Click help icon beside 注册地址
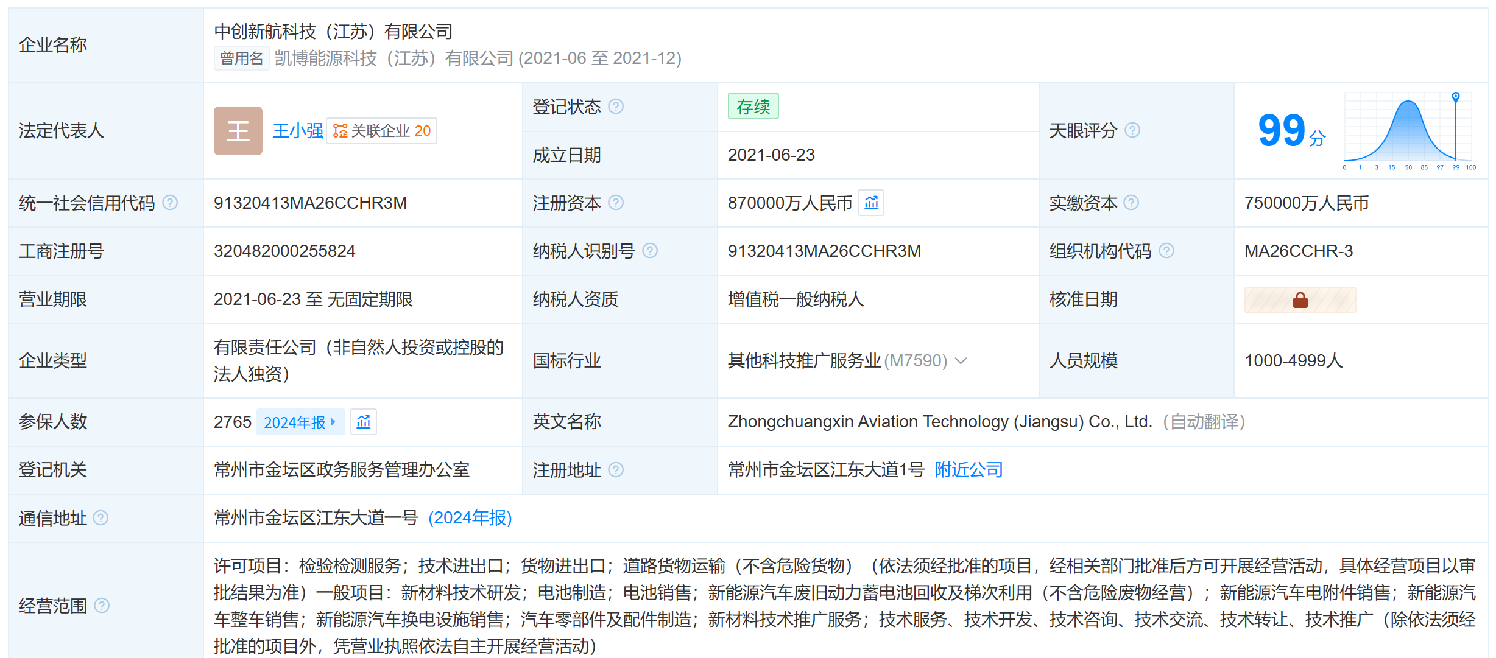The image size is (1496, 658). (616, 470)
